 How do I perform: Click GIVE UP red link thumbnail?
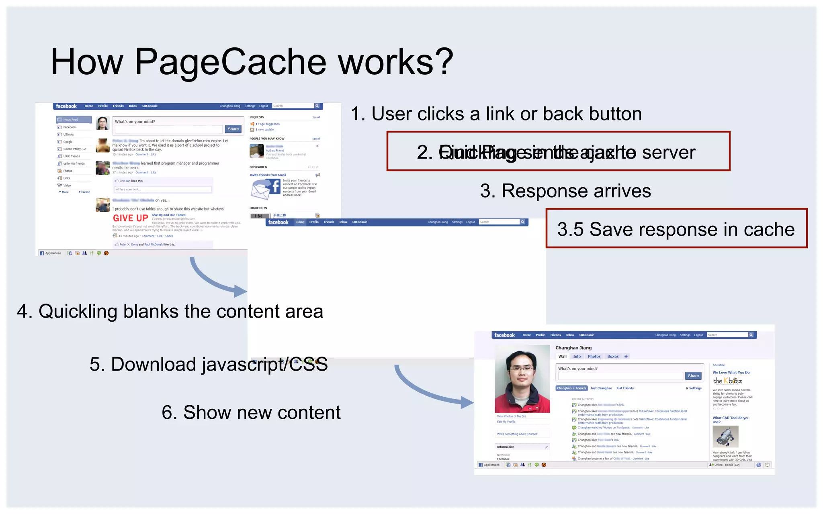[x=131, y=218]
